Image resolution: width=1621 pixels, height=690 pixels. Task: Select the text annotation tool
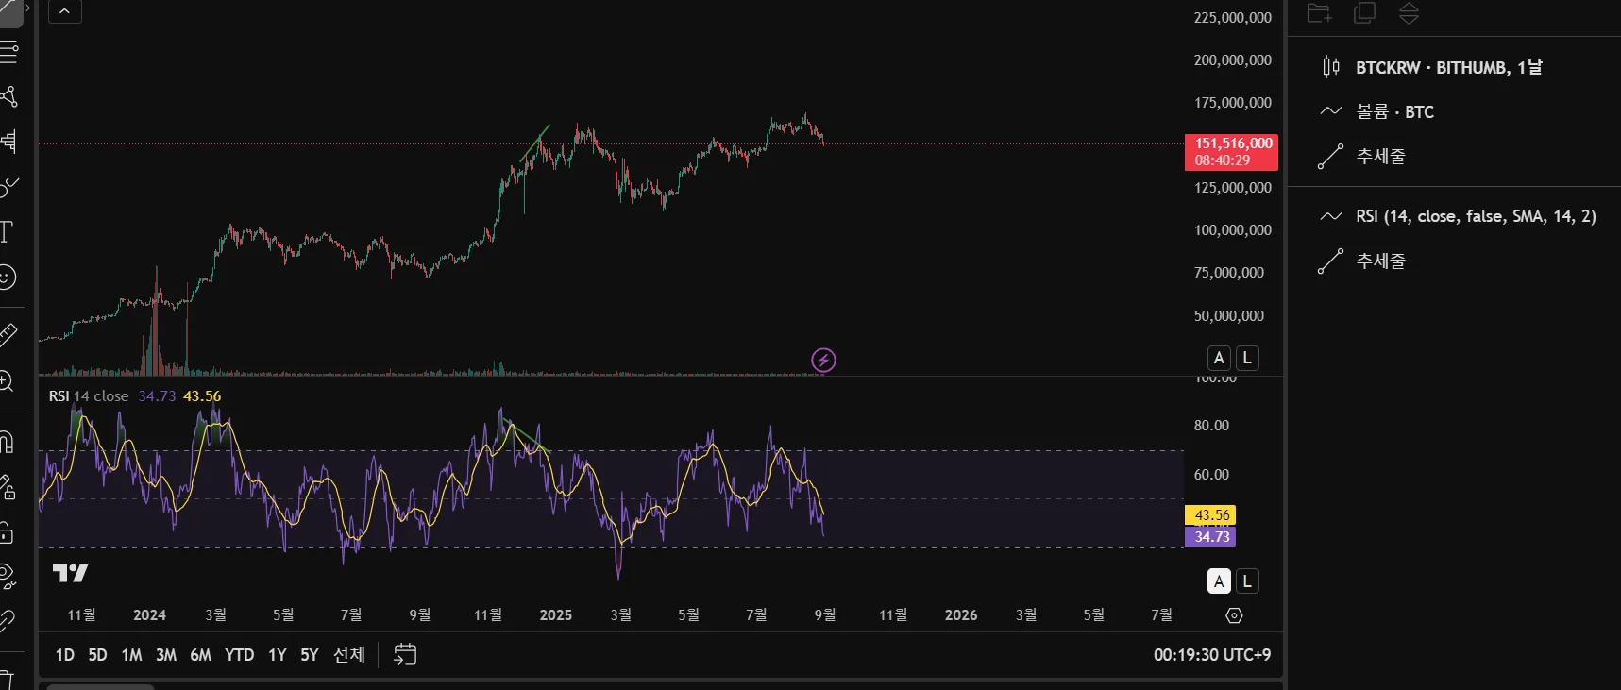click(x=8, y=232)
